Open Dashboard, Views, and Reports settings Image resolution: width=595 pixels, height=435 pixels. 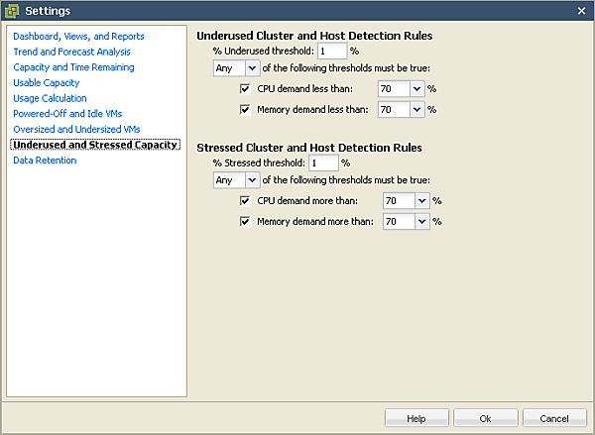coord(78,37)
